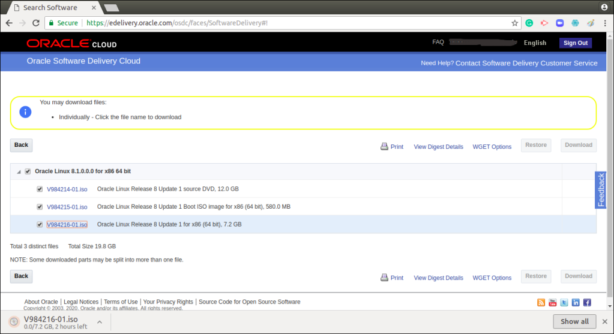Click the Oracle Cloud logo
This screenshot has height=334, width=614.
point(71,43)
